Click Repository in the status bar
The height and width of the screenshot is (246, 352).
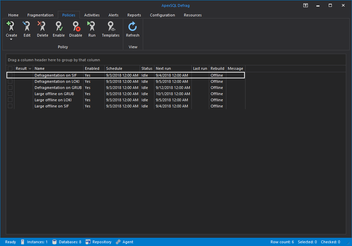point(99,242)
